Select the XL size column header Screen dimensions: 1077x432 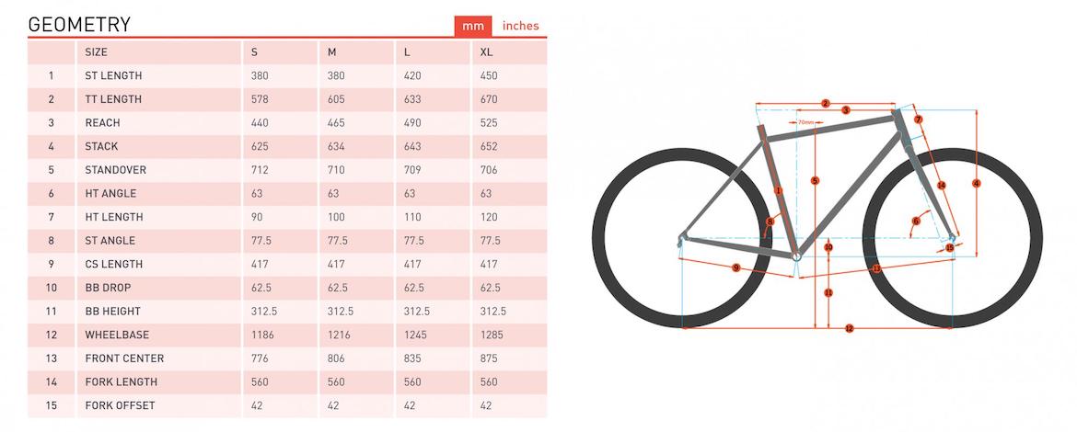click(x=487, y=51)
